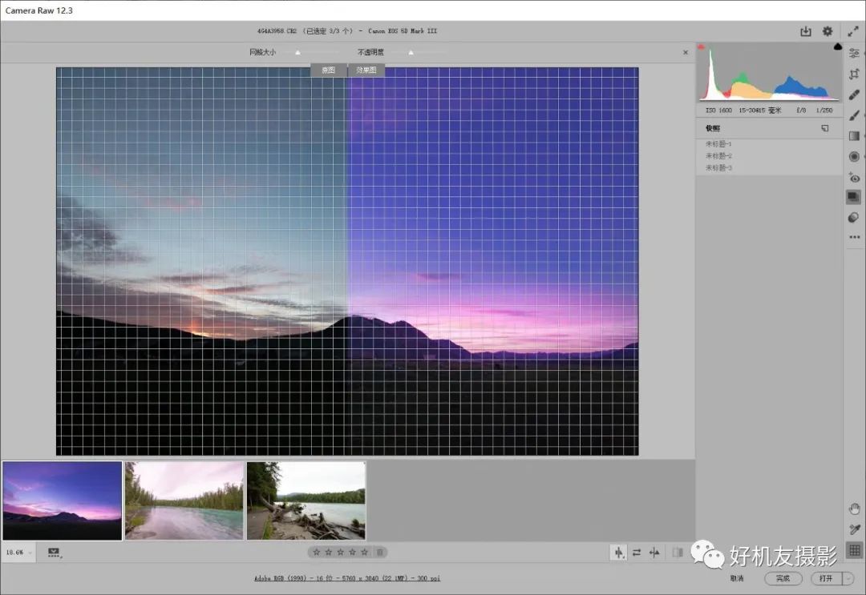The image size is (866, 595).
Task: Click the filmstrip menu icon at bottom left
Action: [x=54, y=553]
